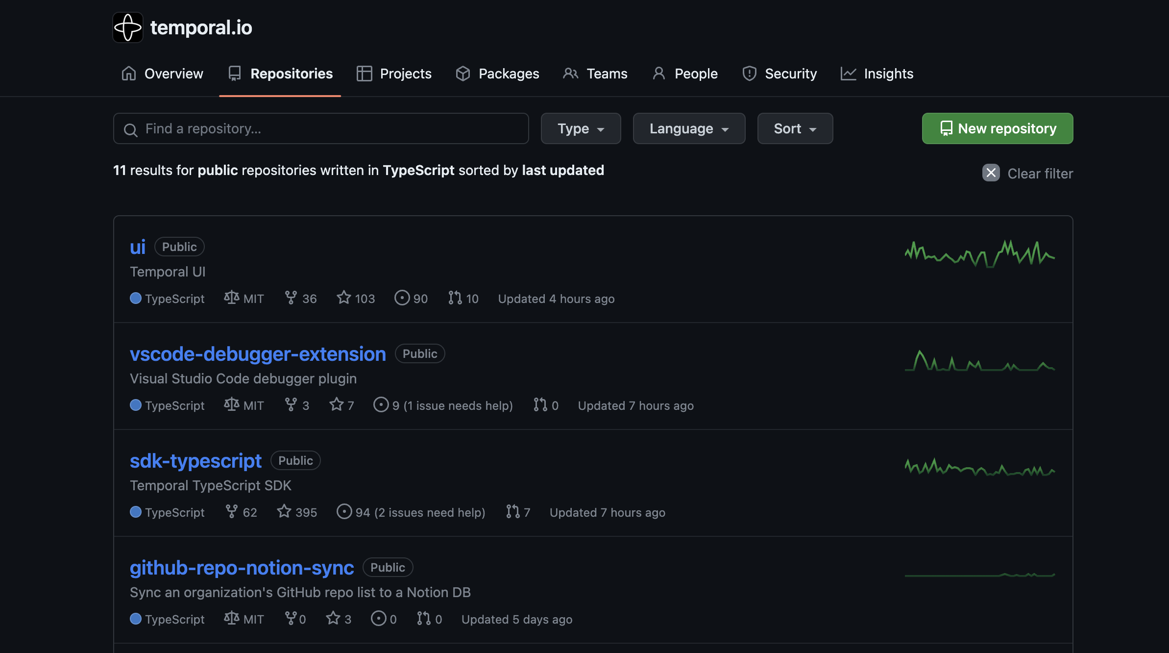Click the repository search input field
The height and width of the screenshot is (653, 1169).
click(321, 128)
